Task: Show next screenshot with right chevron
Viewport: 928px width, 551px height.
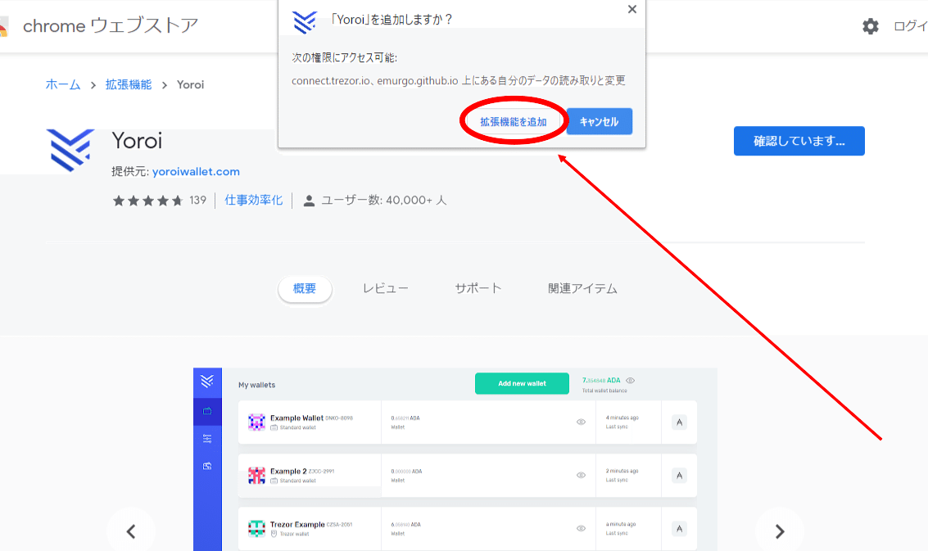Action: click(780, 531)
